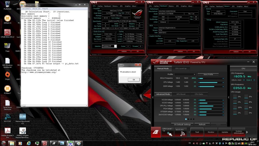The width and height of the screenshot is (259, 146).
Task: Click the VCCSA Voltage slider bar
Action: [211, 100]
